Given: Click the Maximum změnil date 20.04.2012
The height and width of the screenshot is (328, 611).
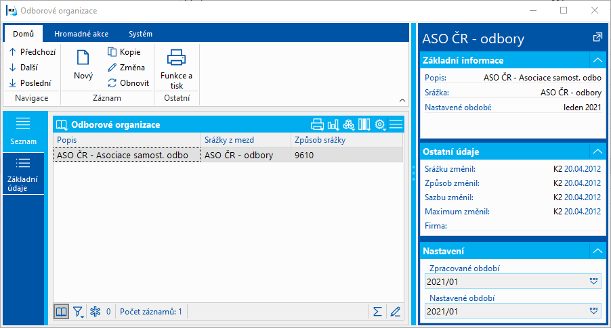Looking at the screenshot, I should (583, 212).
